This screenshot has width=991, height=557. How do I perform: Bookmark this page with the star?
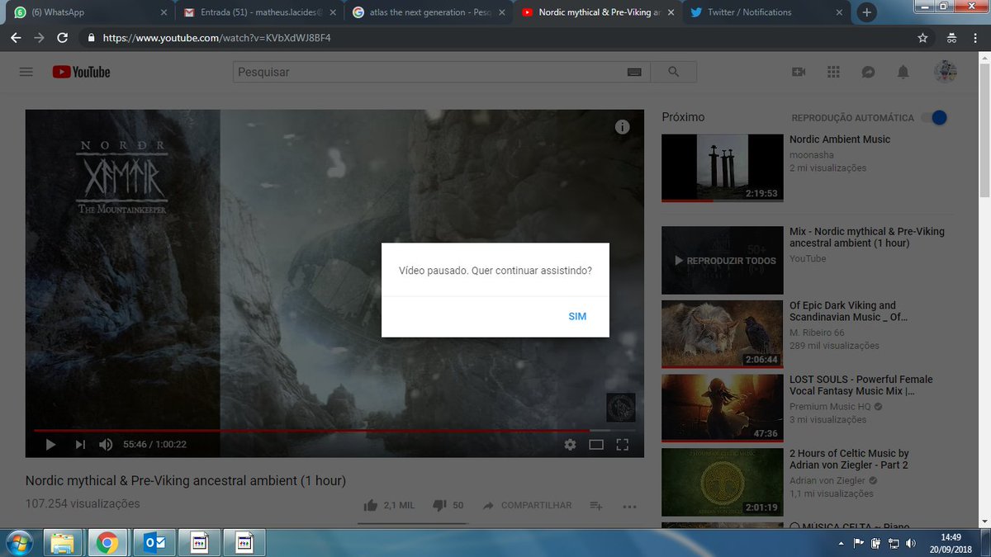click(x=922, y=38)
